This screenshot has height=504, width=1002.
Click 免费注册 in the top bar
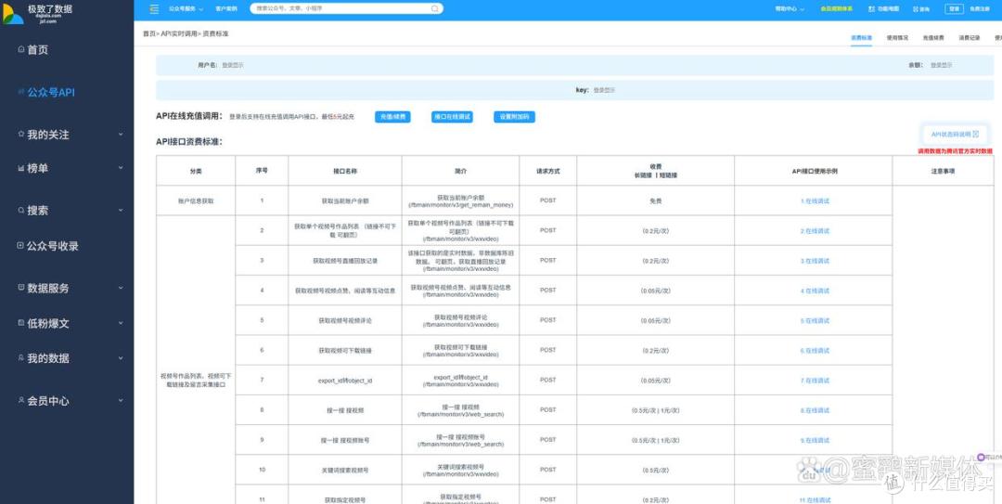pyautogui.click(x=980, y=9)
